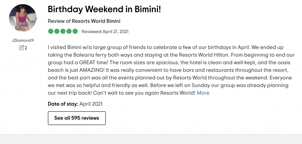Click the third green rating bubble
The image size is (302, 144).
[x=63, y=31]
